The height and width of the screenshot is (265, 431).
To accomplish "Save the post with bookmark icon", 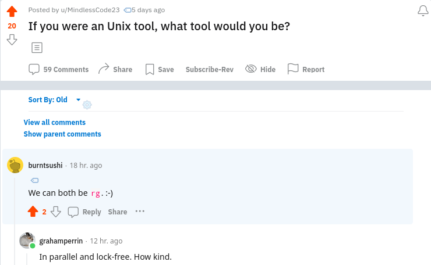I will tap(160, 69).
